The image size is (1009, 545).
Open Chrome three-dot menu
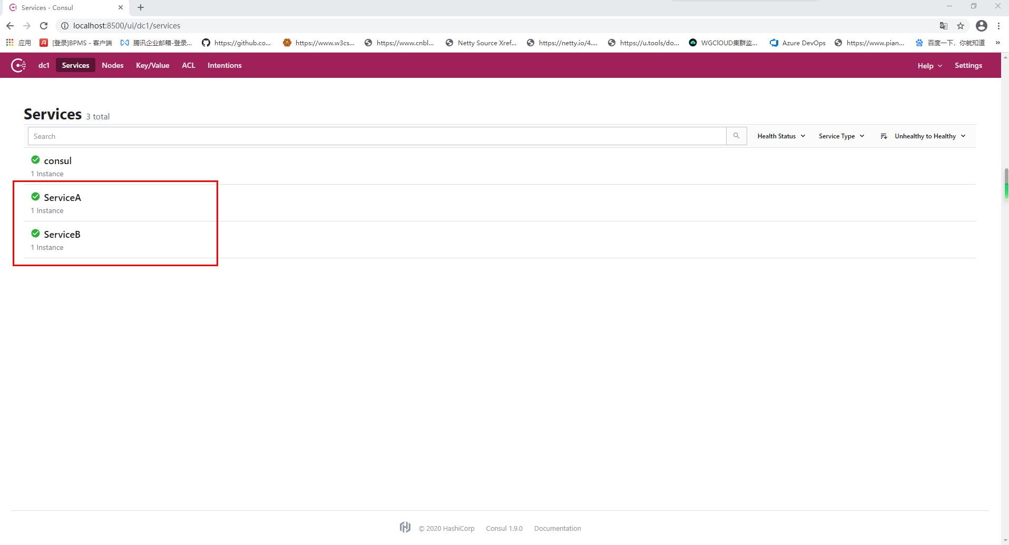pos(998,26)
